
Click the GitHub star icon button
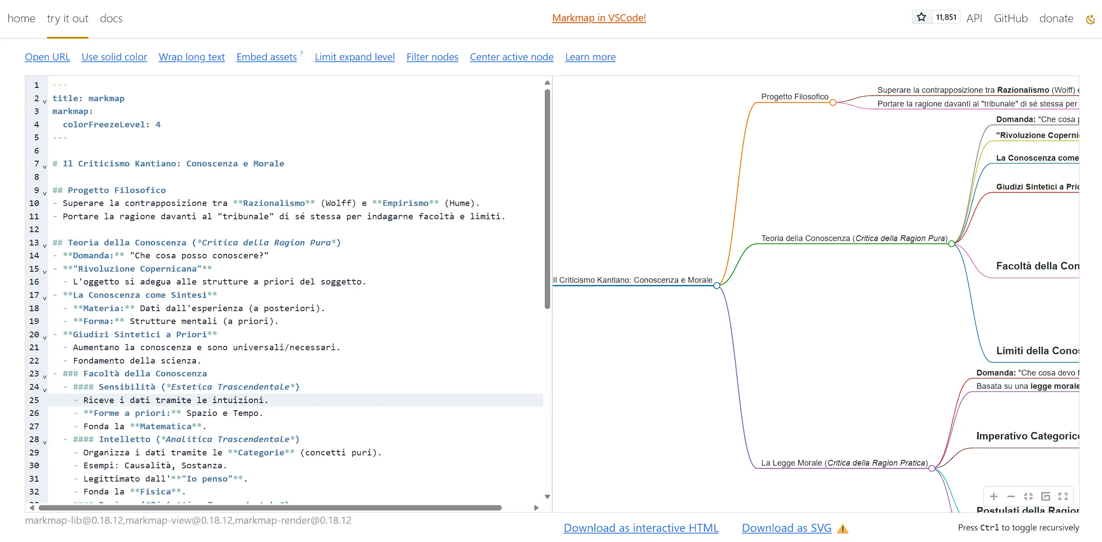922,17
